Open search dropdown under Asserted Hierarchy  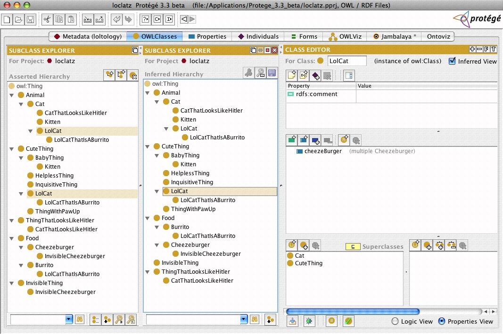tap(69, 319)
